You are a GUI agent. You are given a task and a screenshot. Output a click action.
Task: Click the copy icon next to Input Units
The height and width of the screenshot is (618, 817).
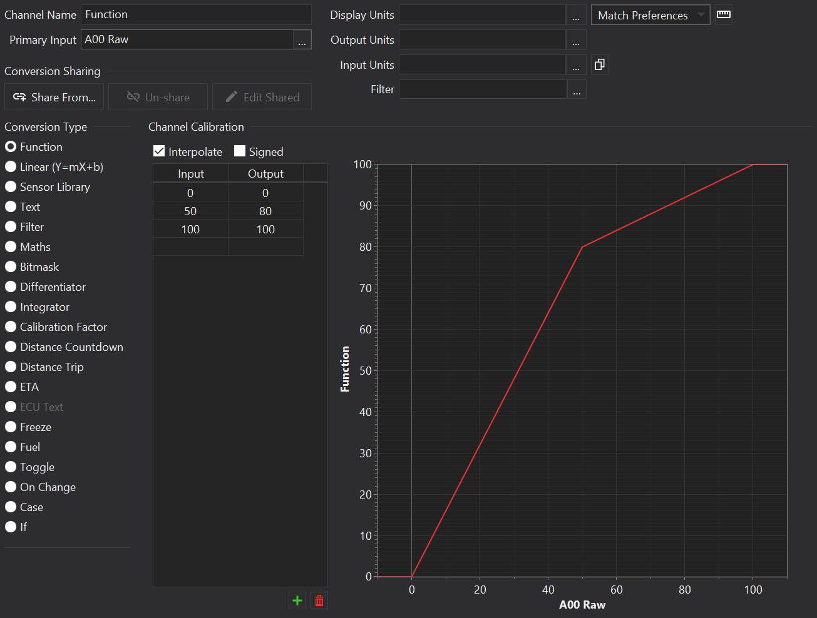click(x=599, y=64)
